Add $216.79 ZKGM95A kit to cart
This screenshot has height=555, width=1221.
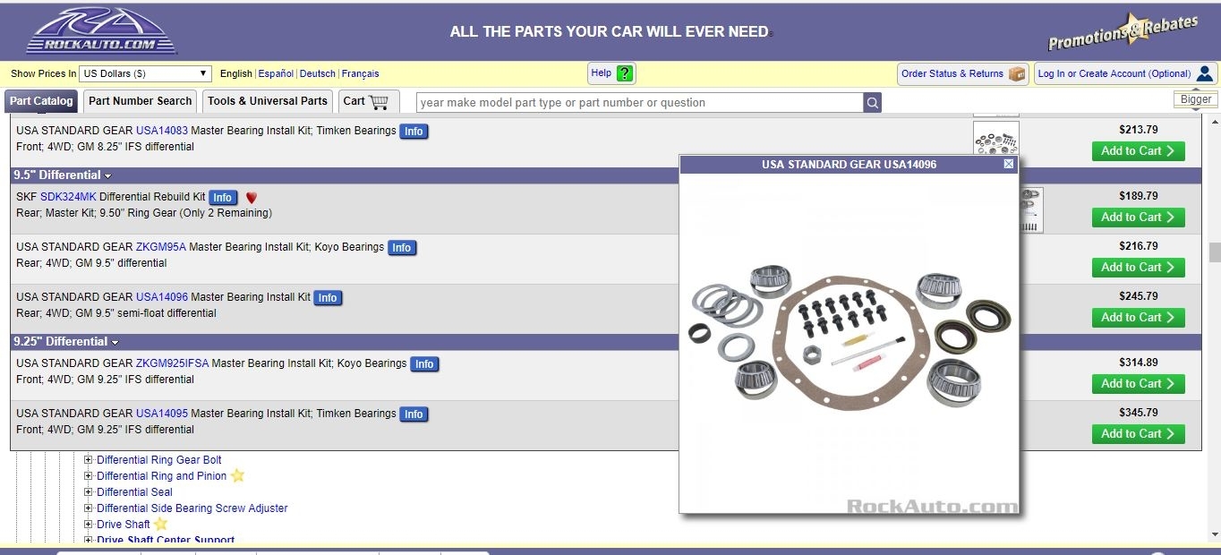[x=1139, y=268]
